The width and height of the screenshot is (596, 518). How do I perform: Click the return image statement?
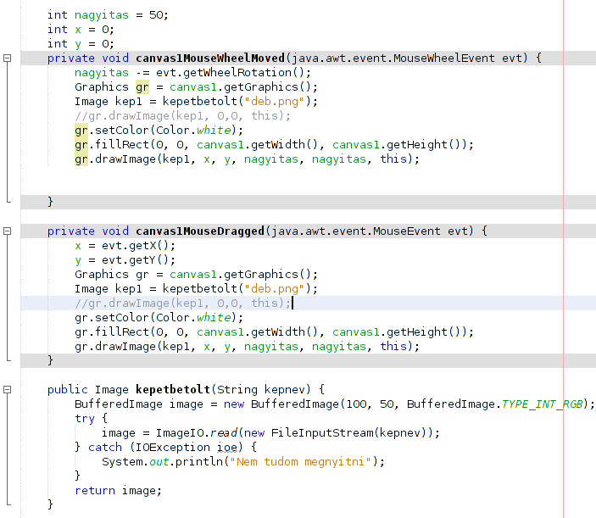click(x=118, y=490)
